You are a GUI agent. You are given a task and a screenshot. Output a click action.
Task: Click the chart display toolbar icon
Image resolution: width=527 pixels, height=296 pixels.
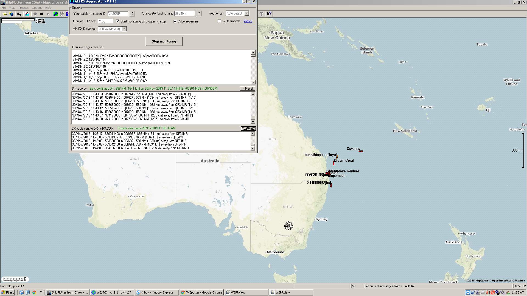tap(27, 14)
